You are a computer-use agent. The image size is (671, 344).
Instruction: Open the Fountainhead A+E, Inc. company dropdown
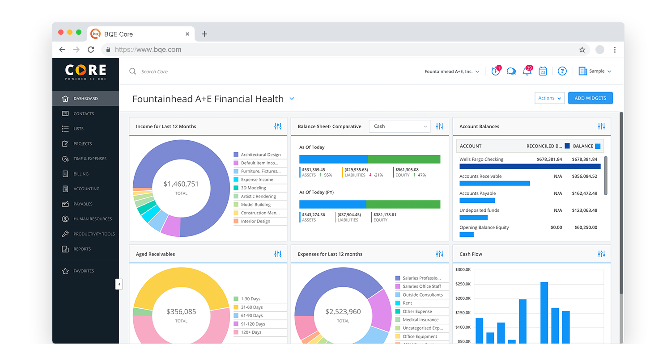coord(452,71)
